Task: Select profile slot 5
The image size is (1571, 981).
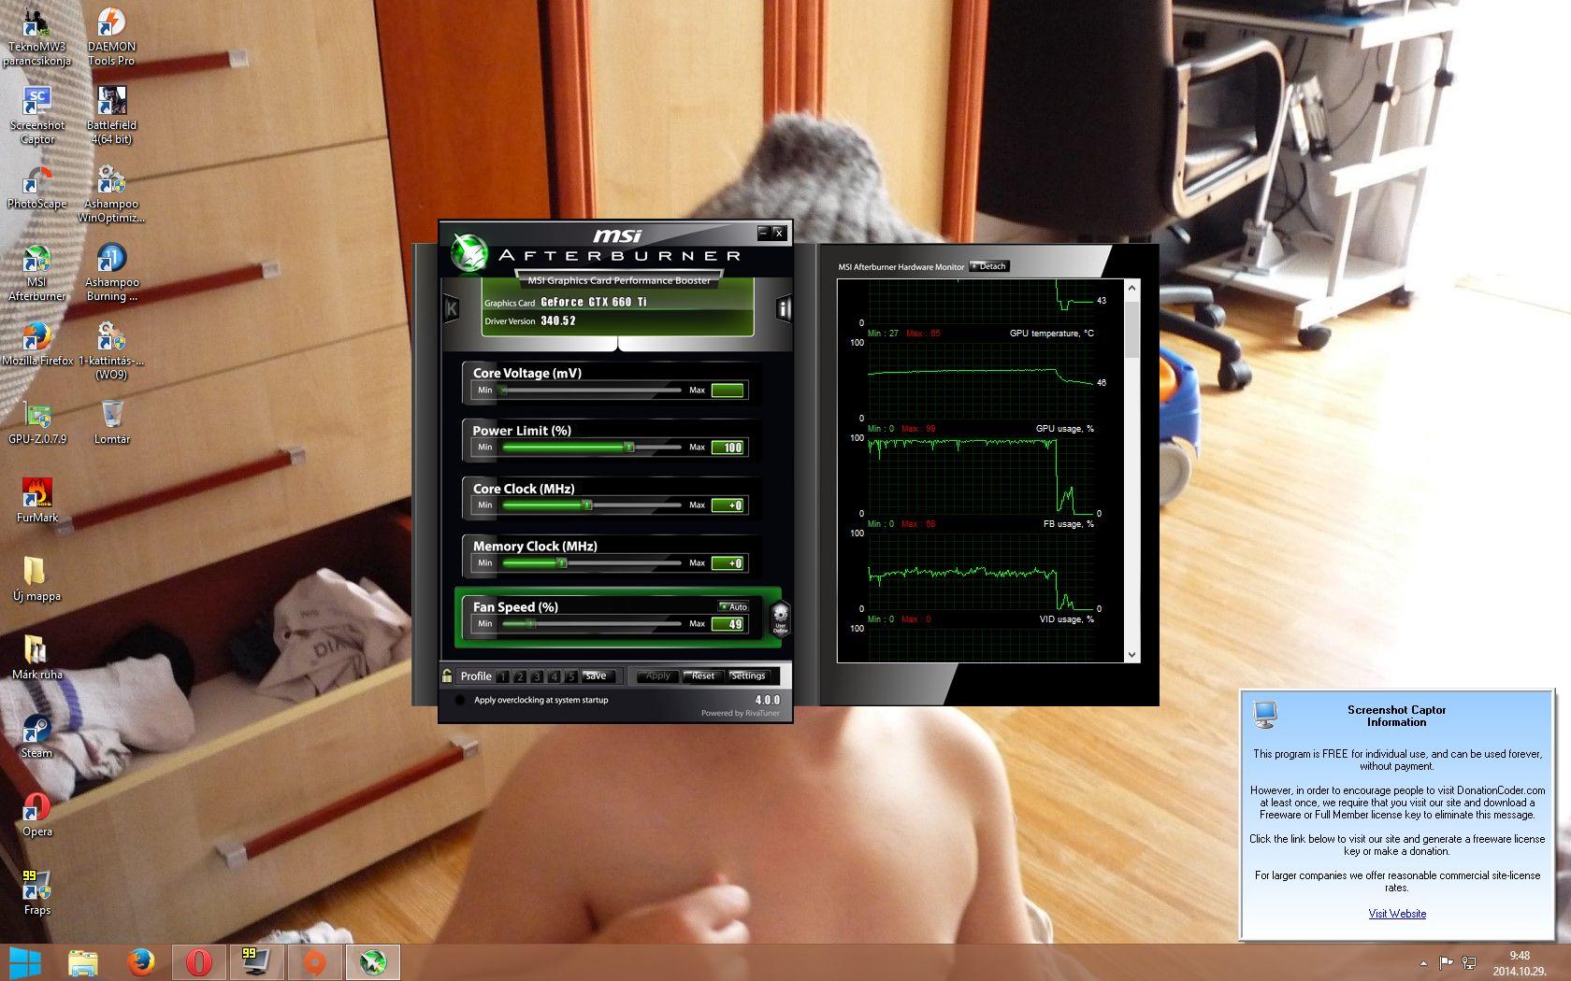Action: 570,676
